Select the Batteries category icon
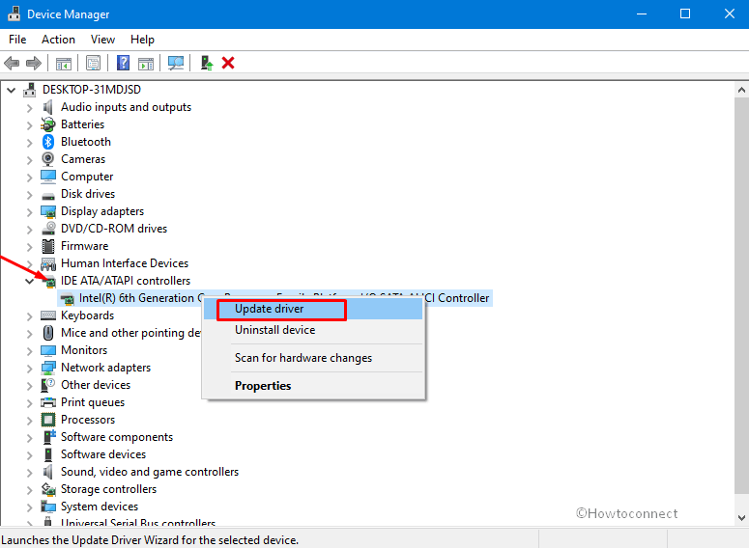The height and width of the screenshot is (548, 749). tap(48, 124)
